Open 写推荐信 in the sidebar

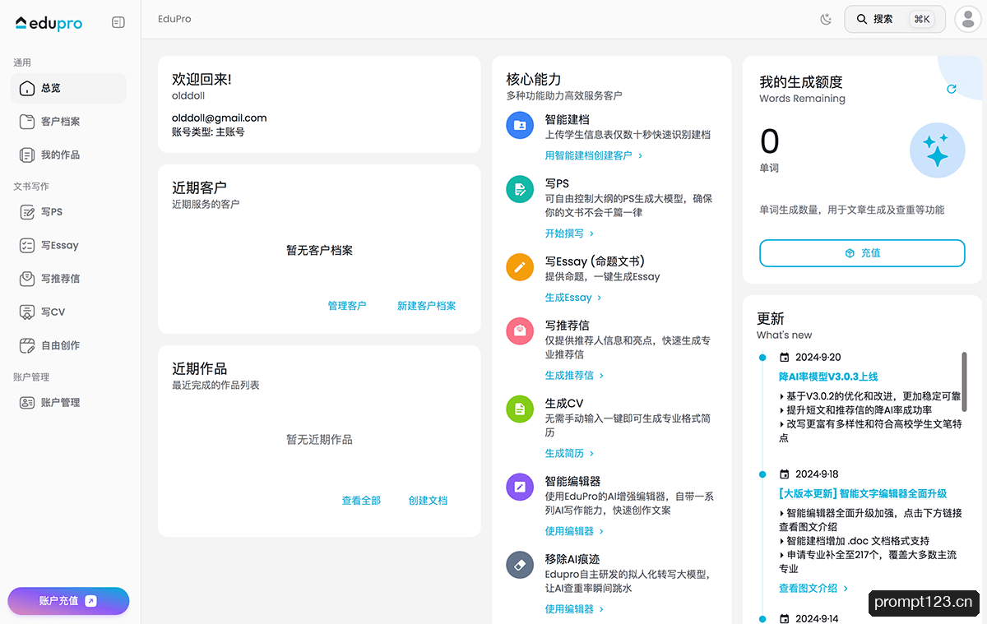pyautogui.click(x=68, y=279)
